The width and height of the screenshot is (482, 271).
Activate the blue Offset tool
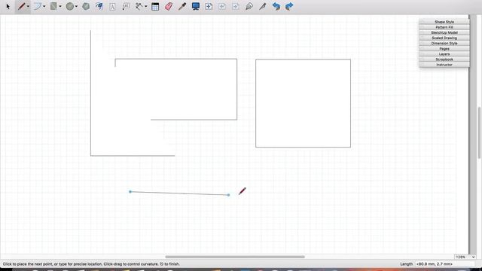point(99,6)
